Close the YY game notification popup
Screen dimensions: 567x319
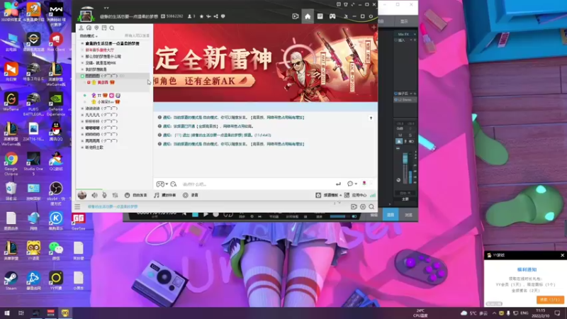(562, 255)
